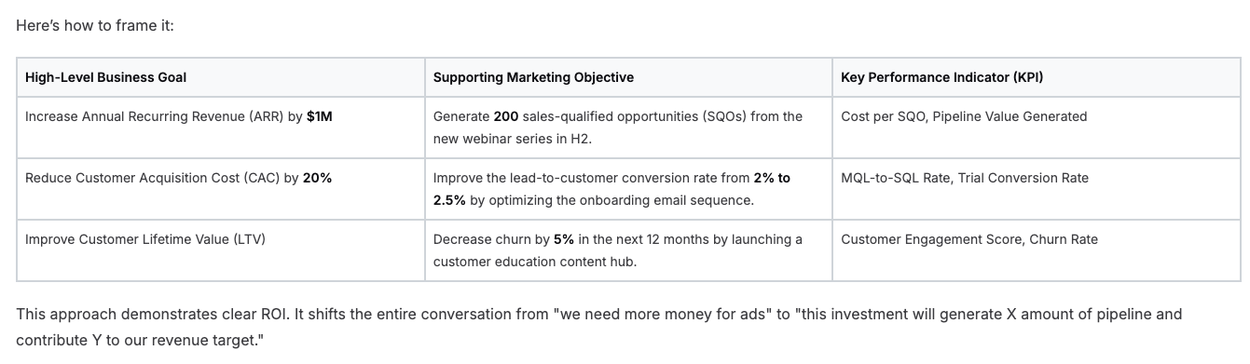Click the 'Supporting Marketing Objective' column header

(533, 77)
